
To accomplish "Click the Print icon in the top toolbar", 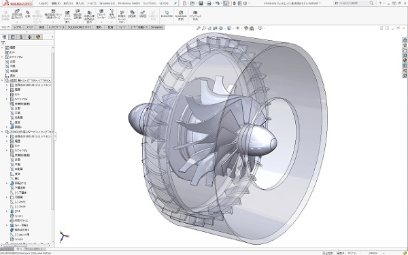I will click(x=209, y=3).
